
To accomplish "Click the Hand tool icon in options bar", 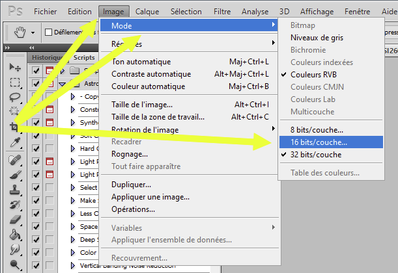I will (20, 32).
